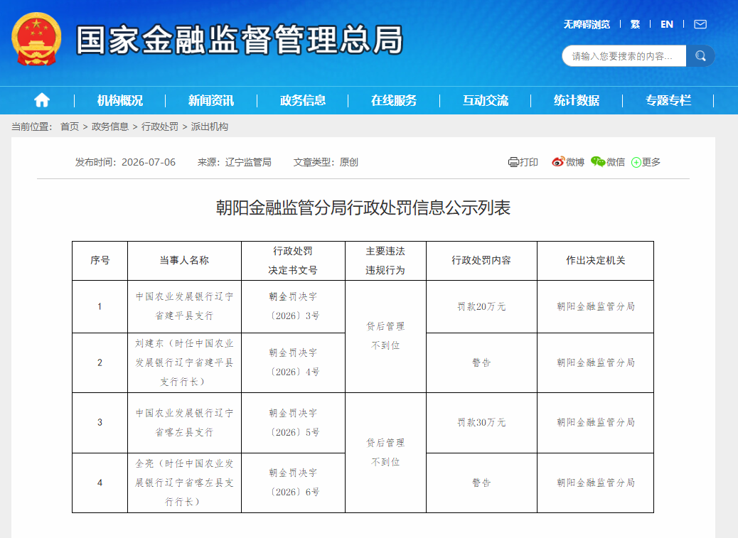Go to 政务信息 in breadcrumb
The image size is (738, 538).
pos(110,127)
